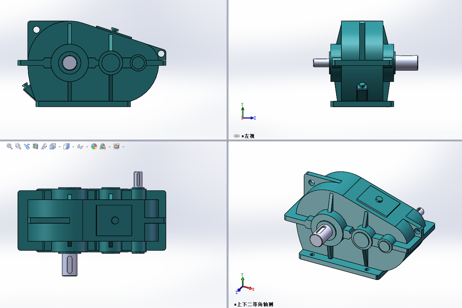Click the Hide/Show Items glasses icon
This screenshot has width=462, height=308.
pyautogui.click(x=80, y=147)
